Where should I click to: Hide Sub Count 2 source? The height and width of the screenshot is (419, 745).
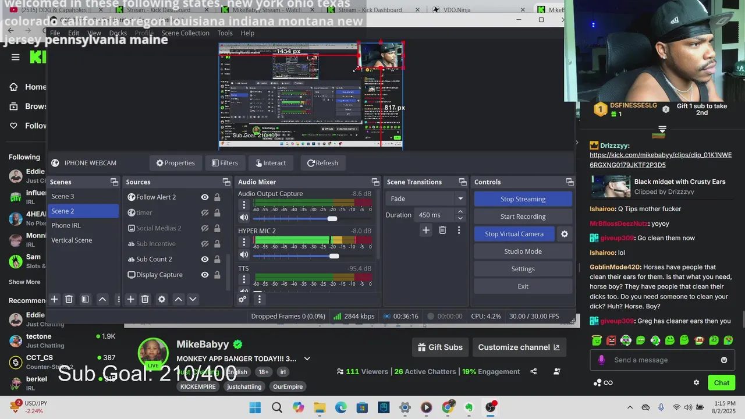205,259
